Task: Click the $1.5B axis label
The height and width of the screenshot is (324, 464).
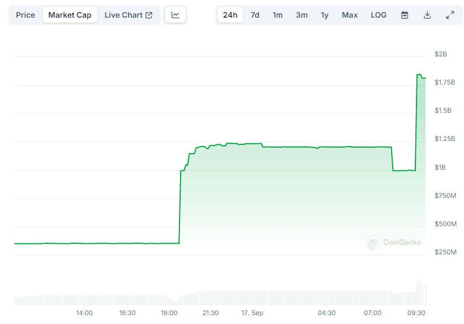Action: click(x=442, y=111)
